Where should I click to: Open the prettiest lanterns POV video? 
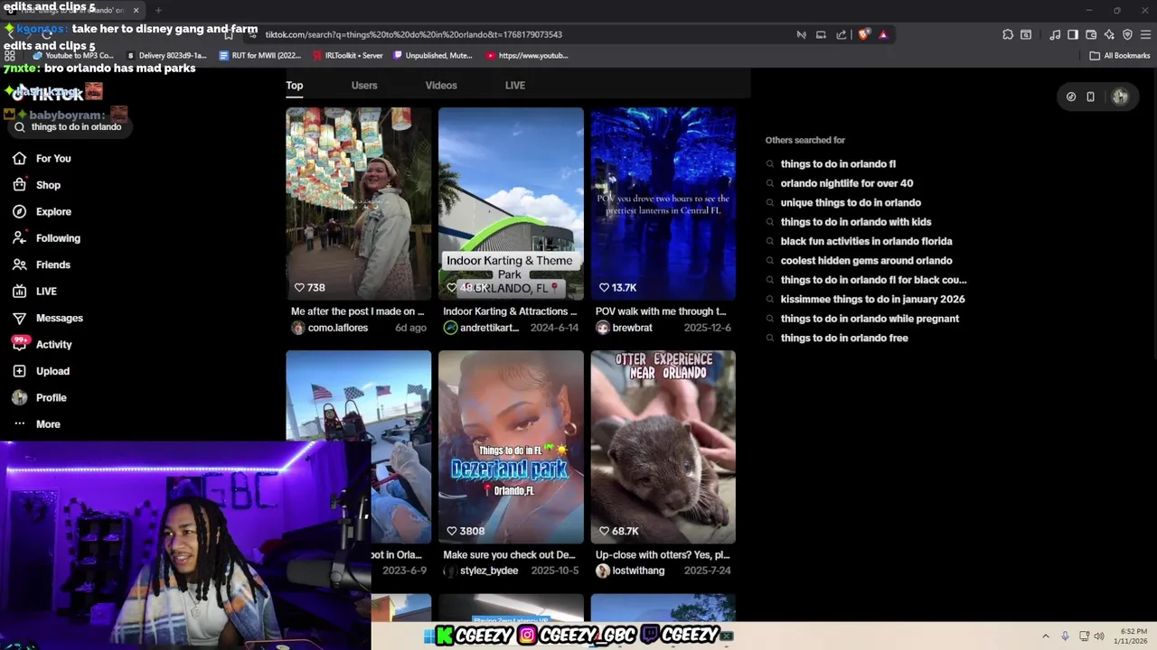pos(663,204)
